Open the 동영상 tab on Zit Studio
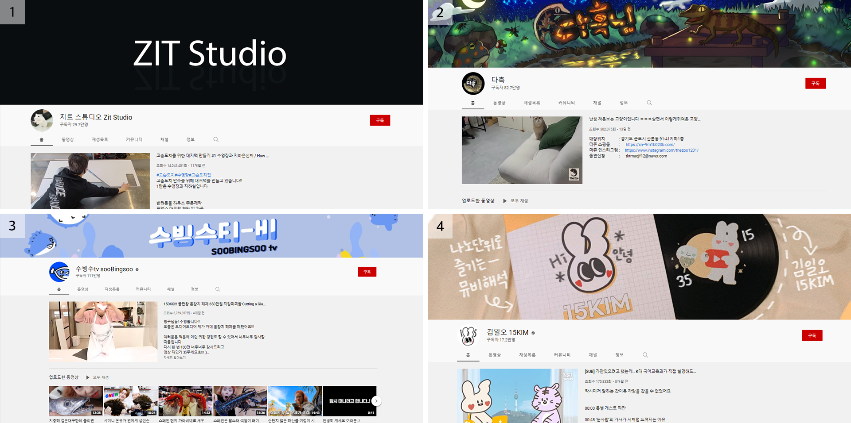 click(x=68, y=139)
